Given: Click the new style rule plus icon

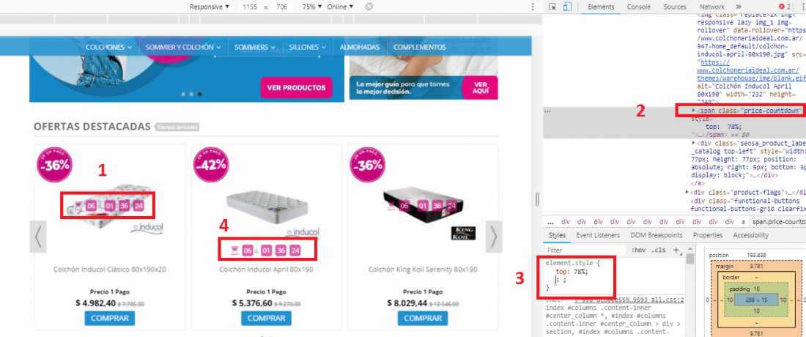Looking at the screenshot, I should tap(676, 250).
